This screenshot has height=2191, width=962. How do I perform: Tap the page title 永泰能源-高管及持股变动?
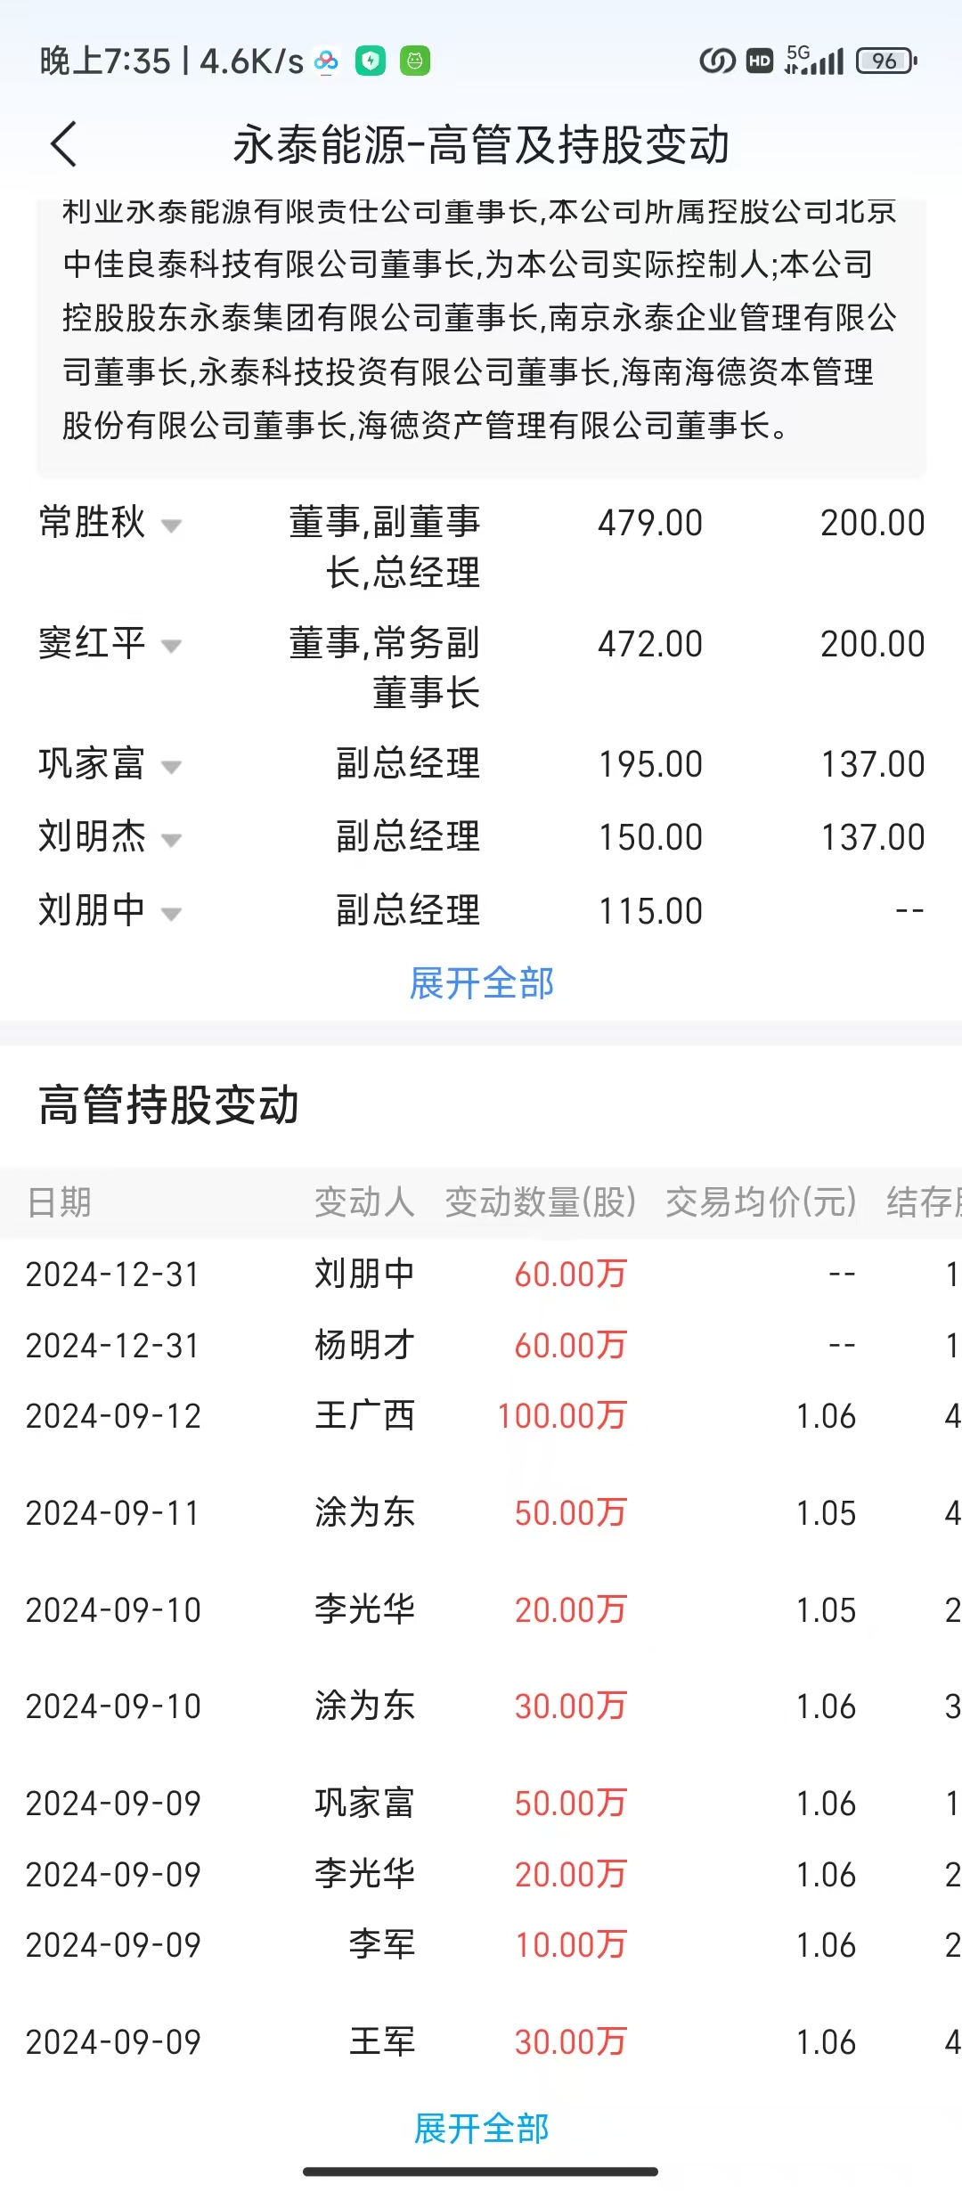(x=481, y=144)
